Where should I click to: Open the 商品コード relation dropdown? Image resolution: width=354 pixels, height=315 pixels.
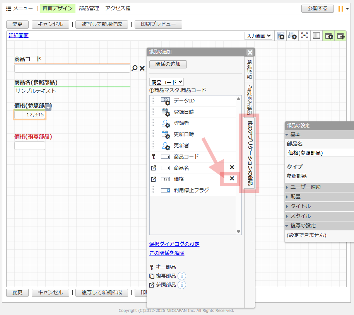click(x=166, y=82)
